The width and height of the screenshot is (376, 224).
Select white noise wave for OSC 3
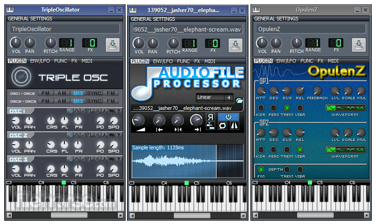click(x=112, y=159)
